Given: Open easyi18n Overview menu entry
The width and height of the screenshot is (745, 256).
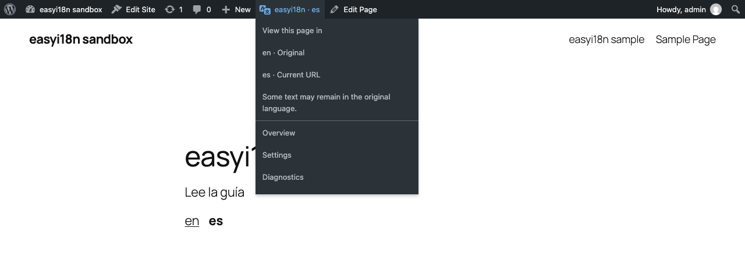Looking at the screenshot, I should pyautogui.click(x=337, y=133).
